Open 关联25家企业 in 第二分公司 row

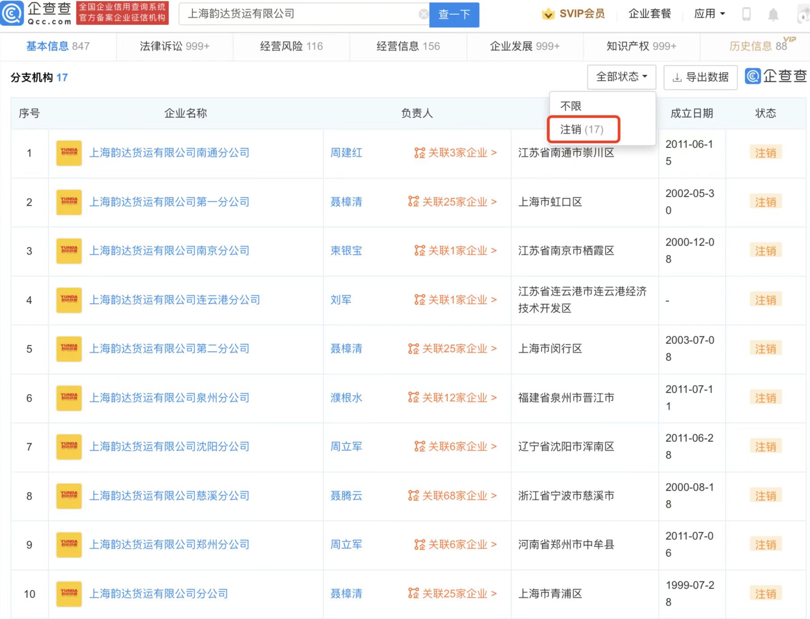452,349
